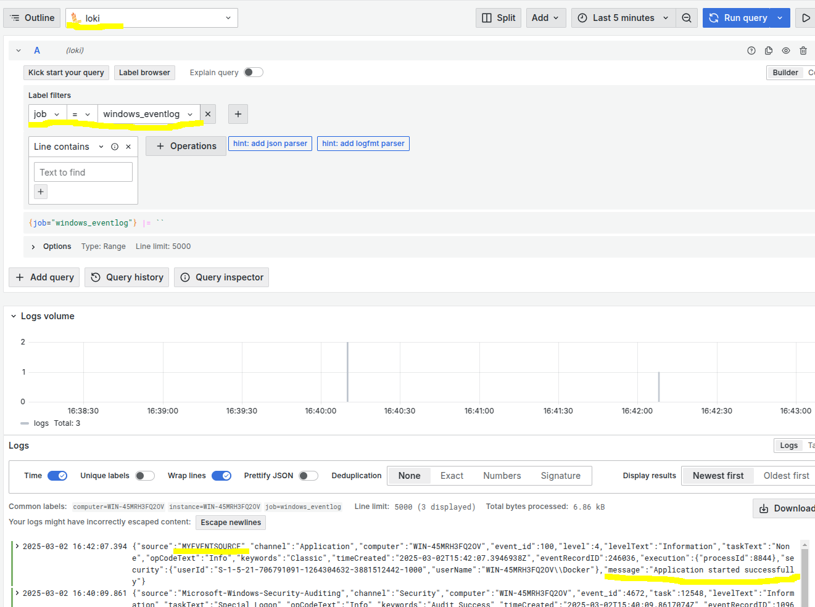Duplicate query A
This screenshot has height=607, width=815.
(x=769, y=51)
